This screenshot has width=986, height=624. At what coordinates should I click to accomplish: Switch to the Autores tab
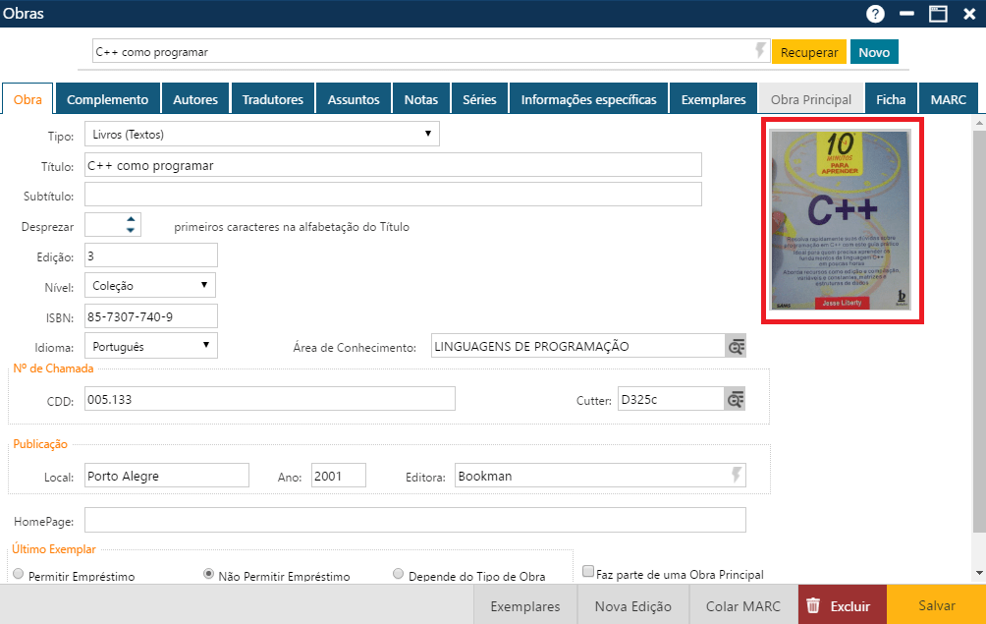coord(195,98)
